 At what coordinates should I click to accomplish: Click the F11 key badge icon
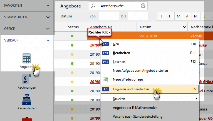(x=106, y=53)
